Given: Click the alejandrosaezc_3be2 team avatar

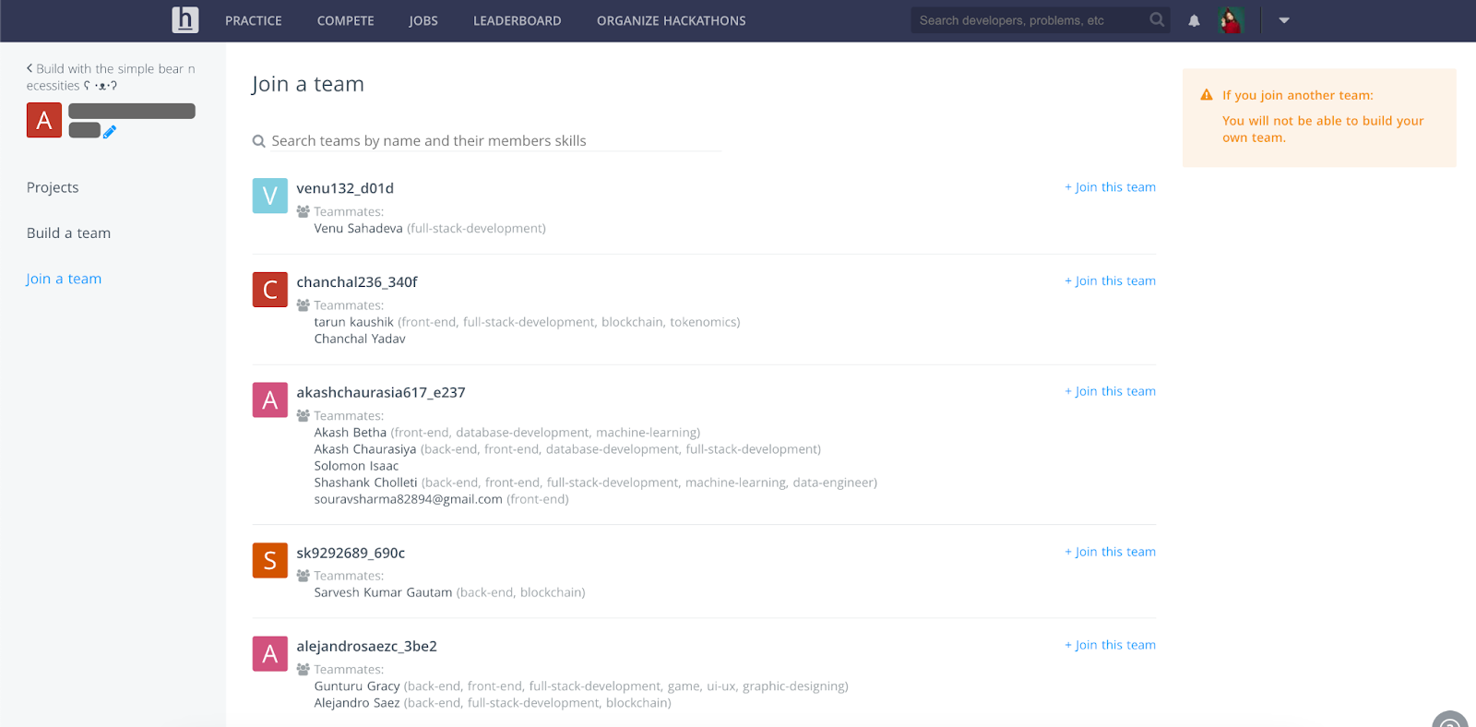Looking at the screenshot, I should click(x=269, y=653).
